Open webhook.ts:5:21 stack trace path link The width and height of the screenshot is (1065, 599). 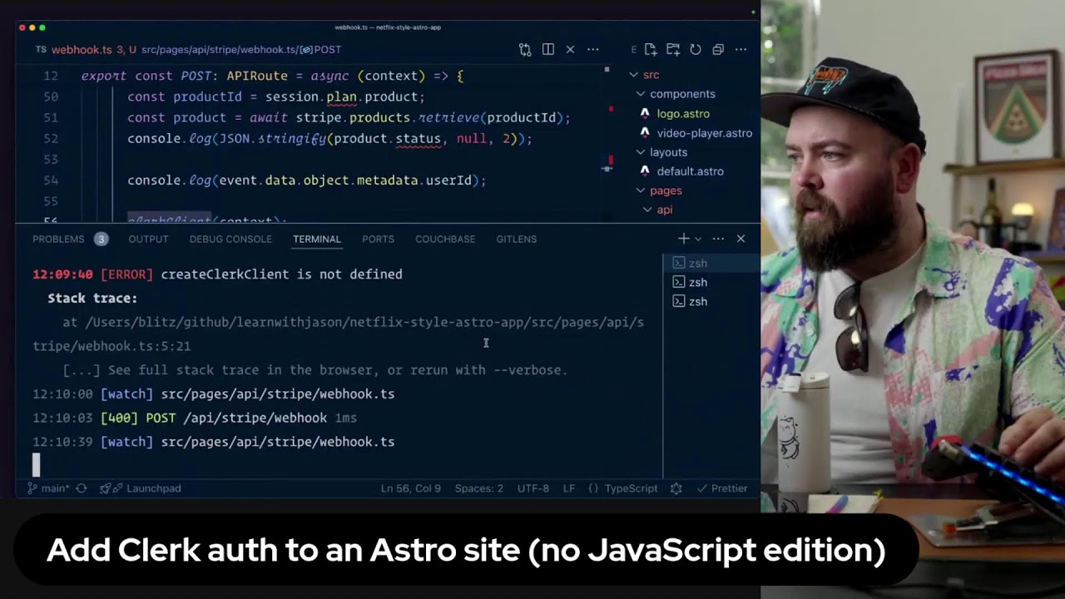tap(111, 346)
